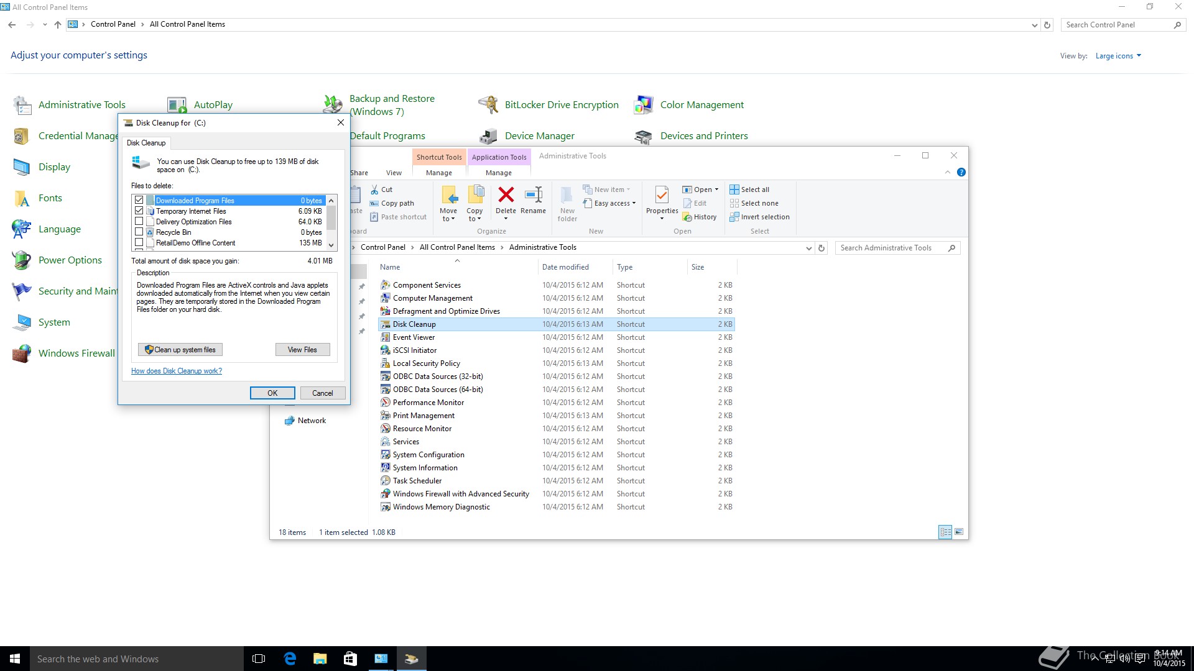Viewport: 1194px width, 671px height.
Task: Click Copy path in ribbon
Action: pyautogui.click(x=392, y=203)
